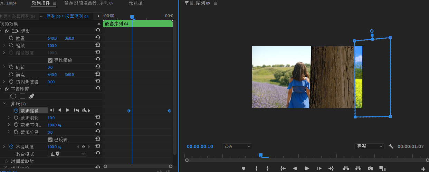The image size is (429, 172).
Task: Open the 完整 playback resolution dropdown
Action: tap(369, 146)
